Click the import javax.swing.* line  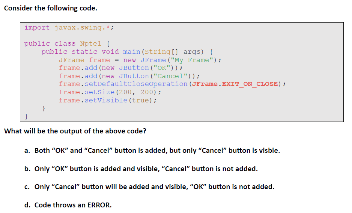pos(69,28)
